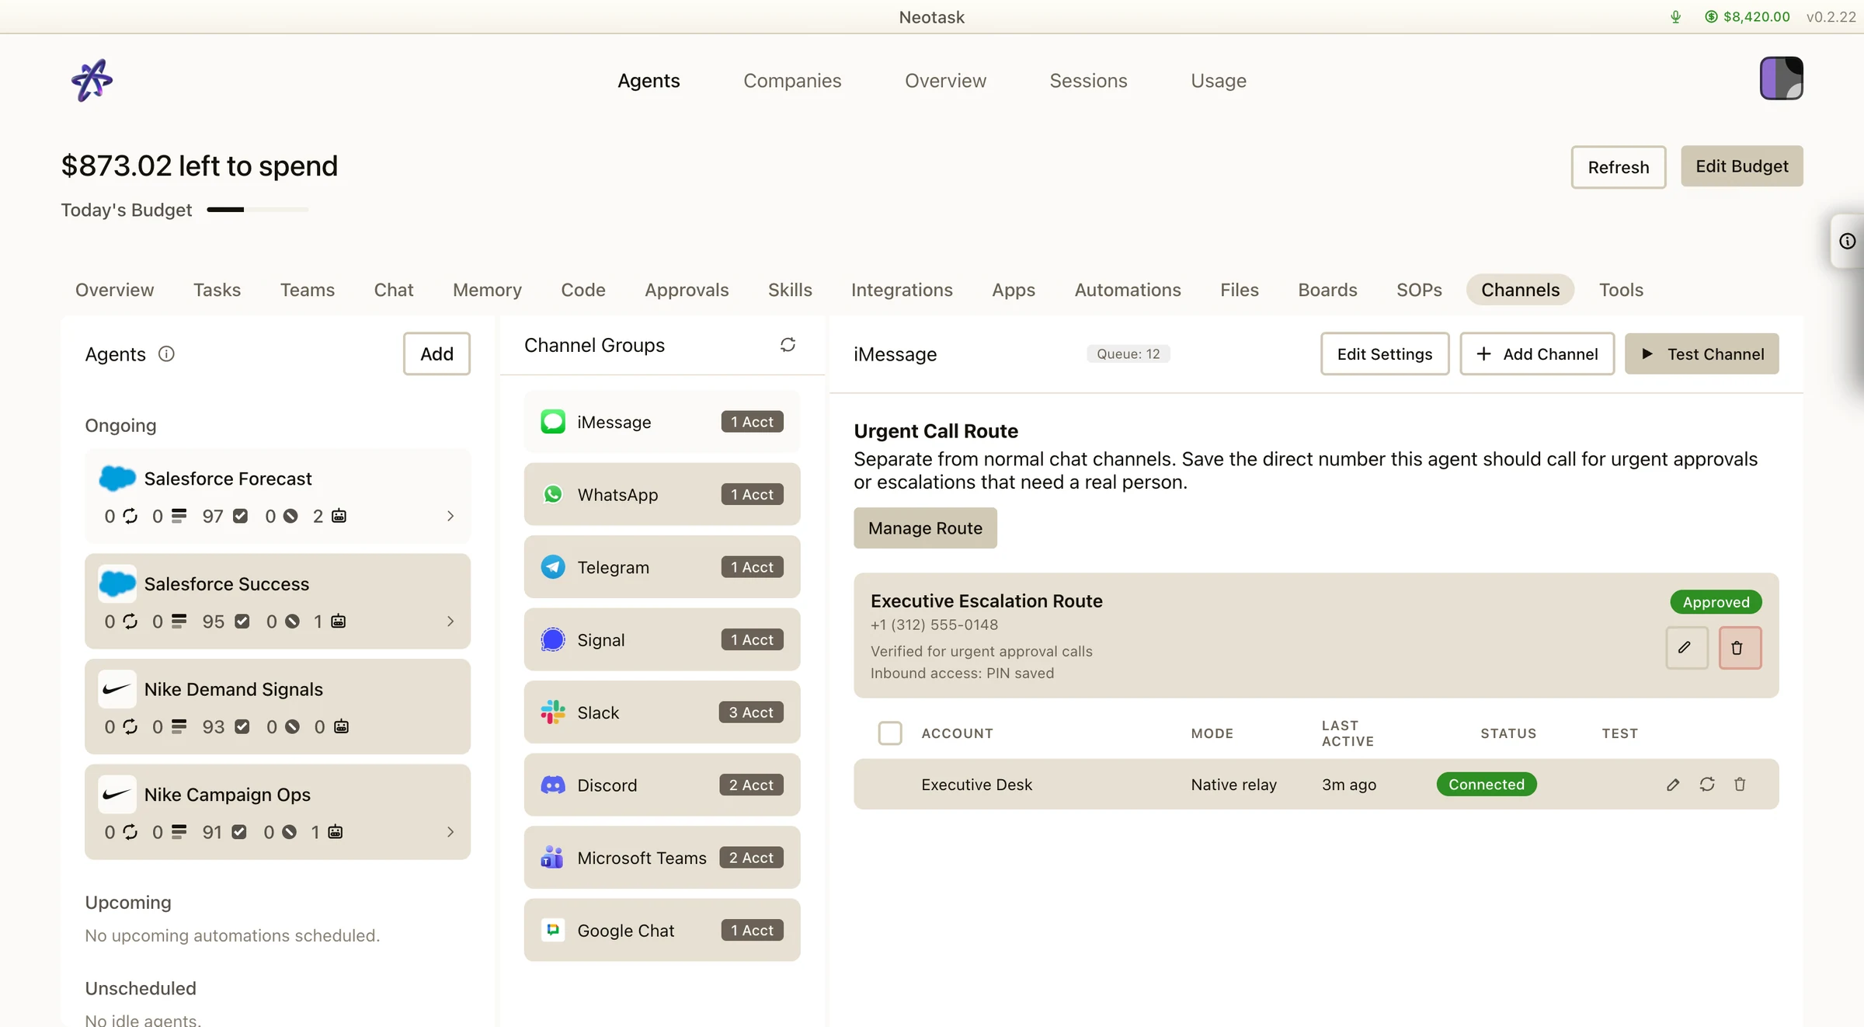The width and height of the screenshot is (1864, 1027).
Task: Open the Sessions top navigation item
Action: 1088,81
